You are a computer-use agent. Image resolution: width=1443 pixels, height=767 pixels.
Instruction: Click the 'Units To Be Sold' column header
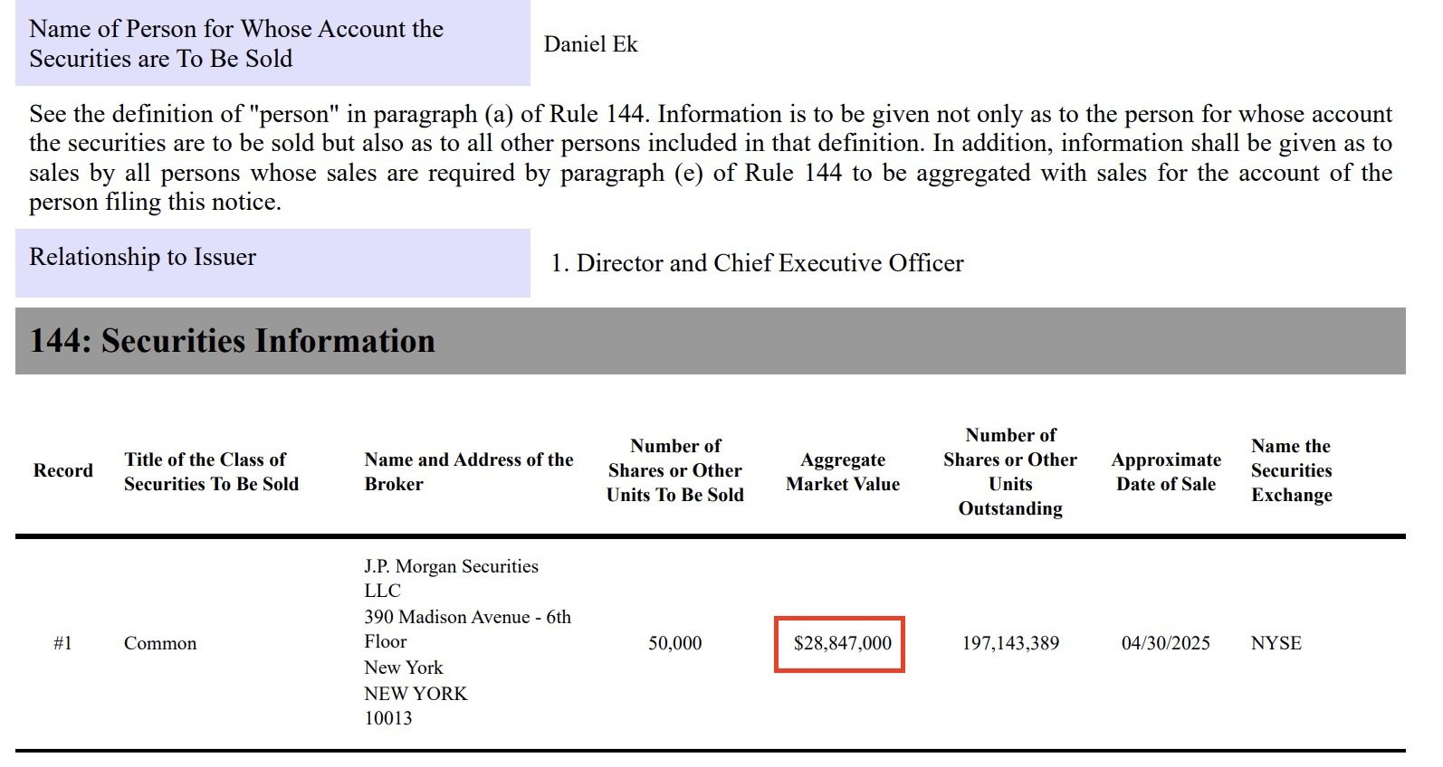(675, 470)
